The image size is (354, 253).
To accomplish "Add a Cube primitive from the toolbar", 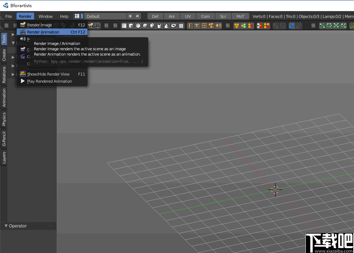I will (x=131, y=26).
